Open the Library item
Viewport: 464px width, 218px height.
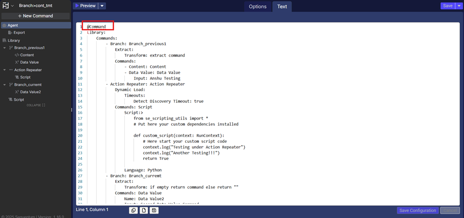tap(14, 40)
